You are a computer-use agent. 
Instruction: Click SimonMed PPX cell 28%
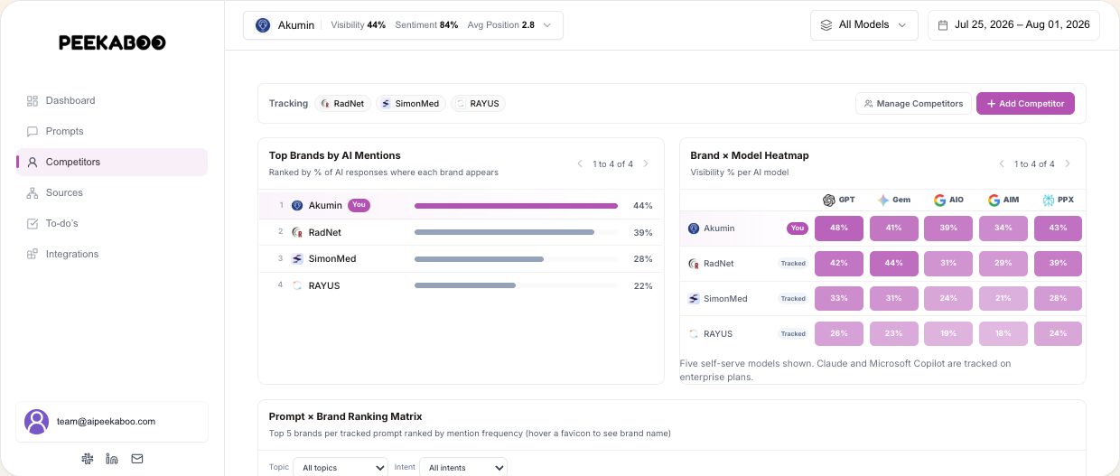pos(1058,298)
